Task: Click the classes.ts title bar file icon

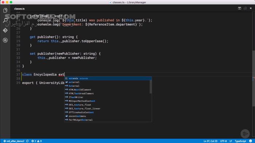Action: [110, 2]
